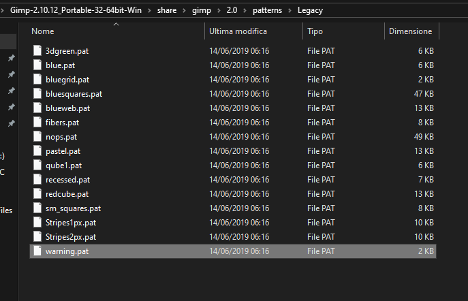Screen dimensions: 468x301
Task: Go to the 2.0 folder breadcrumb
Action: pos(232,10)
